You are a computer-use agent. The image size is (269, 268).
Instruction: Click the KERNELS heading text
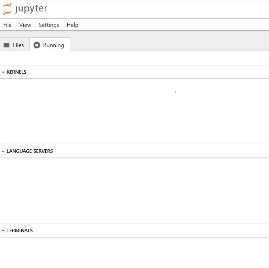(x=16, y=72)
